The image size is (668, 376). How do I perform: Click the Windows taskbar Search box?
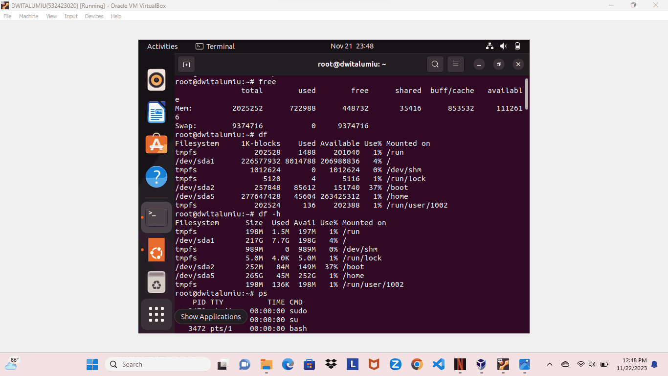158,364
